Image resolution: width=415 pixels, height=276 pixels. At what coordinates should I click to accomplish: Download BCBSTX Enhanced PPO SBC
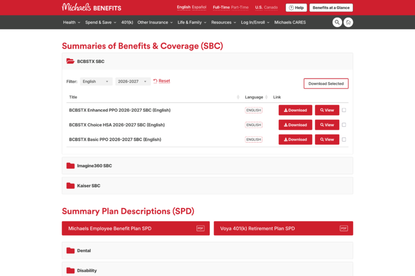[x=295, y=110]
